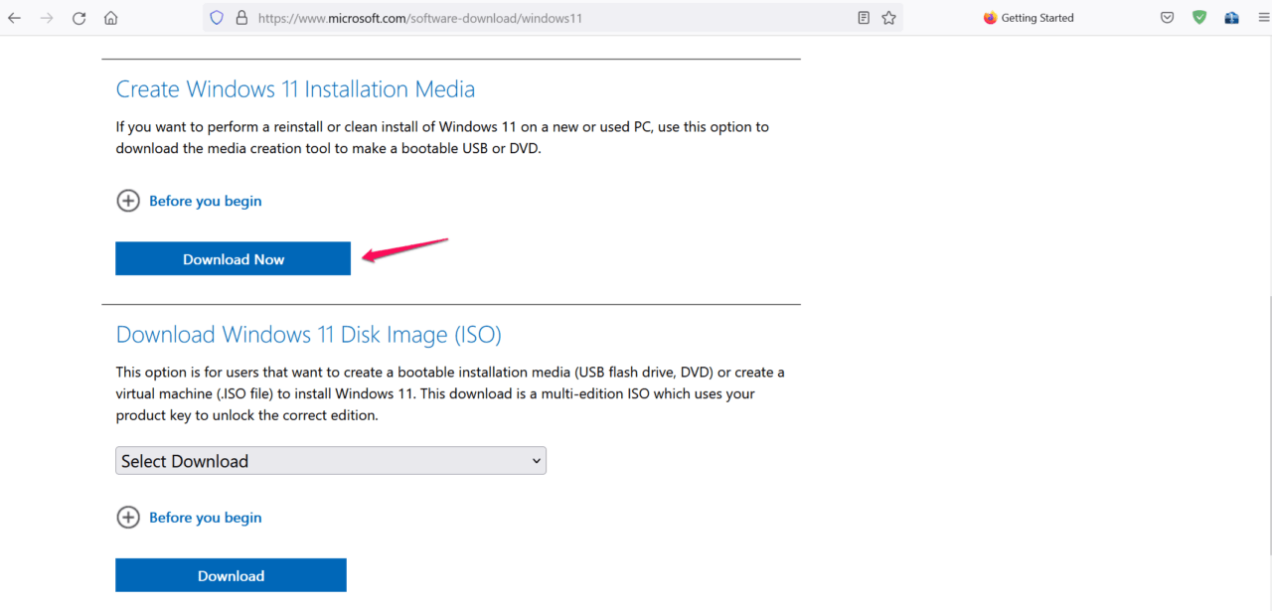Screen dimensions: 1272x611
Task: Click the Create Windows 11 Installation Media heading
Action: coord(295,89)
